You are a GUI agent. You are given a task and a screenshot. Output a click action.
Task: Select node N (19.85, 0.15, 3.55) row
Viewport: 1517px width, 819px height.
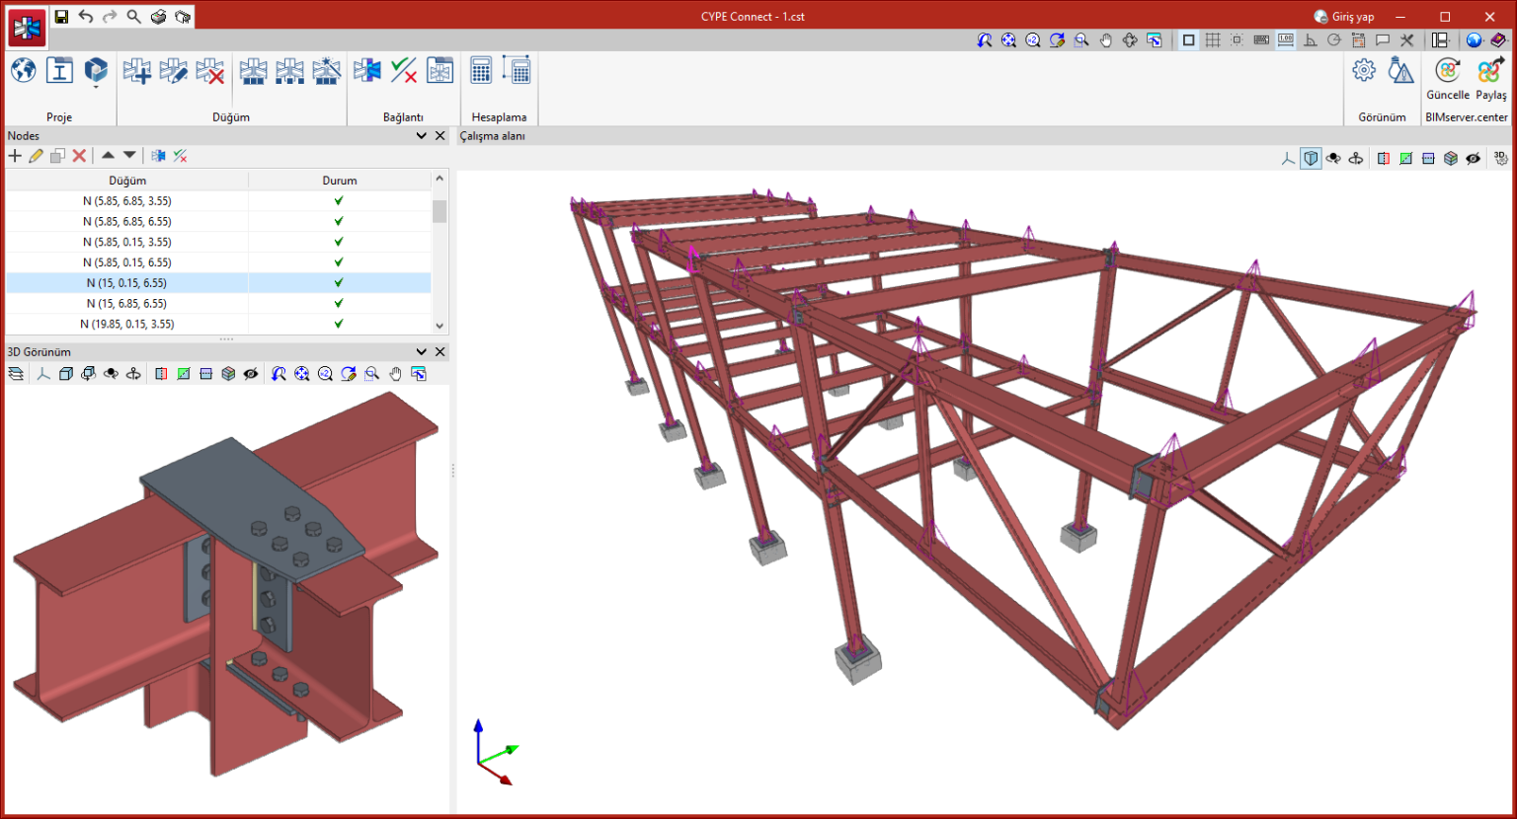pos(127,325)
